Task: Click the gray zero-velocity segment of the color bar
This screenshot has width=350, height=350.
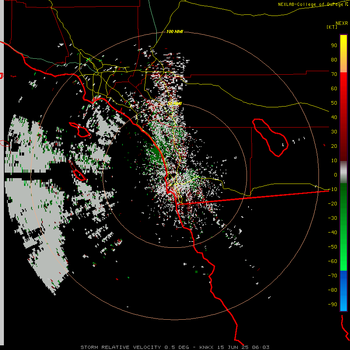Action: 343,172
